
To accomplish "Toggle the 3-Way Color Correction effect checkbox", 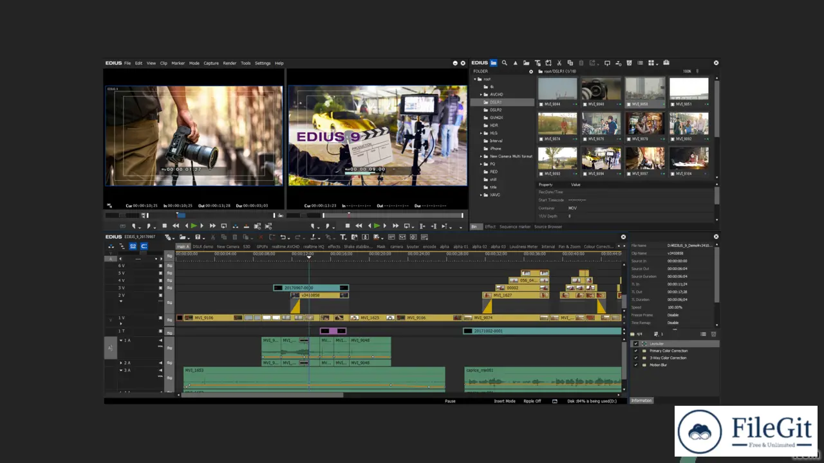I will coord(636,358).
